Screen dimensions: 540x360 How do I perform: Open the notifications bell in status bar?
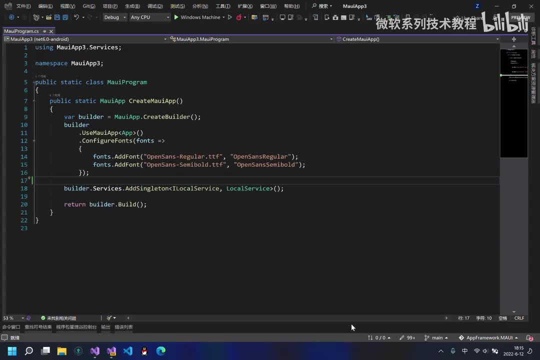pyautogui.click(x=529, y=337)
